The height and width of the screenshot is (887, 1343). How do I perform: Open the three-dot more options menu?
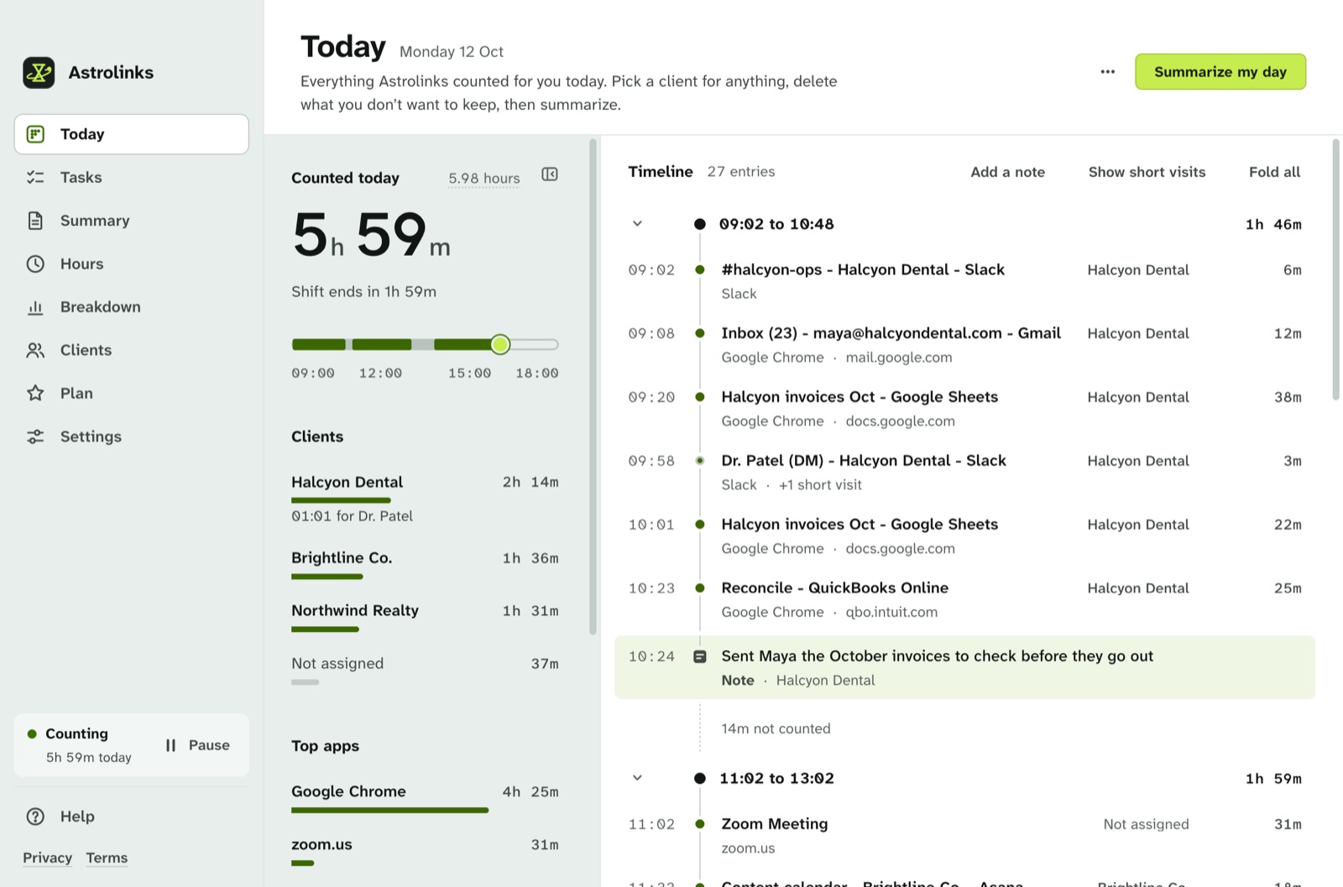point(1108,71)
